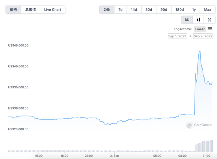Select the 30d range
Viewport: 217px width, 159px height.
click(x=148, y=9)
